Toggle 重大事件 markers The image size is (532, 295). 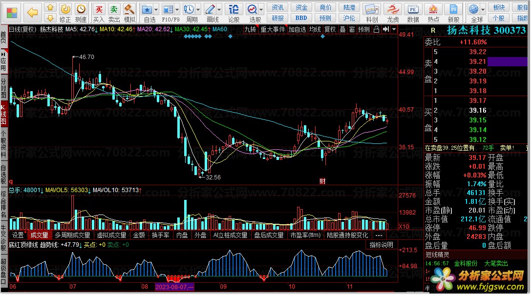coord(273,29)
